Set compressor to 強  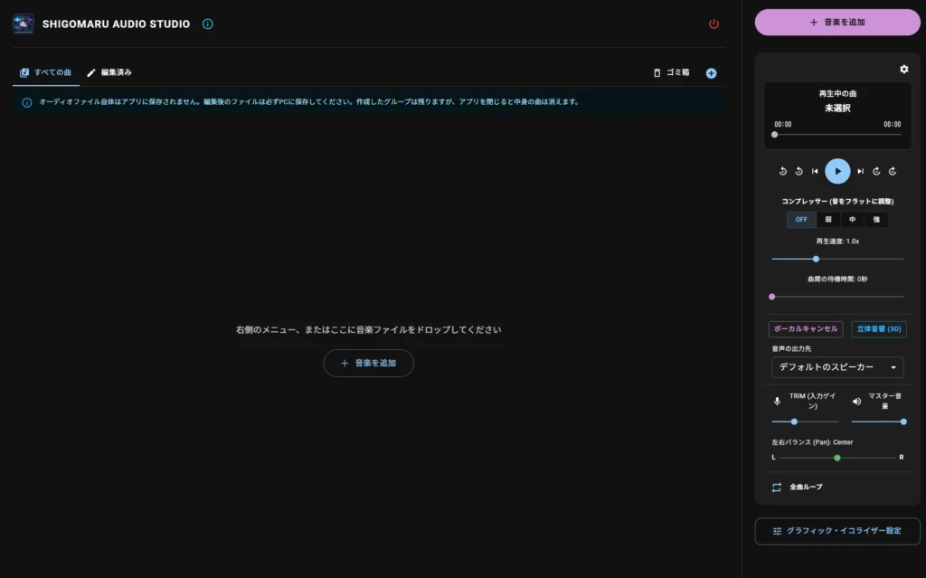(876, 219)
